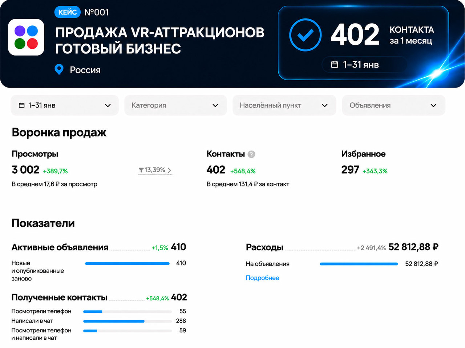
Task: Click the Новые и опубликованные заново progress bar
Action: click(x=127, y=263)
